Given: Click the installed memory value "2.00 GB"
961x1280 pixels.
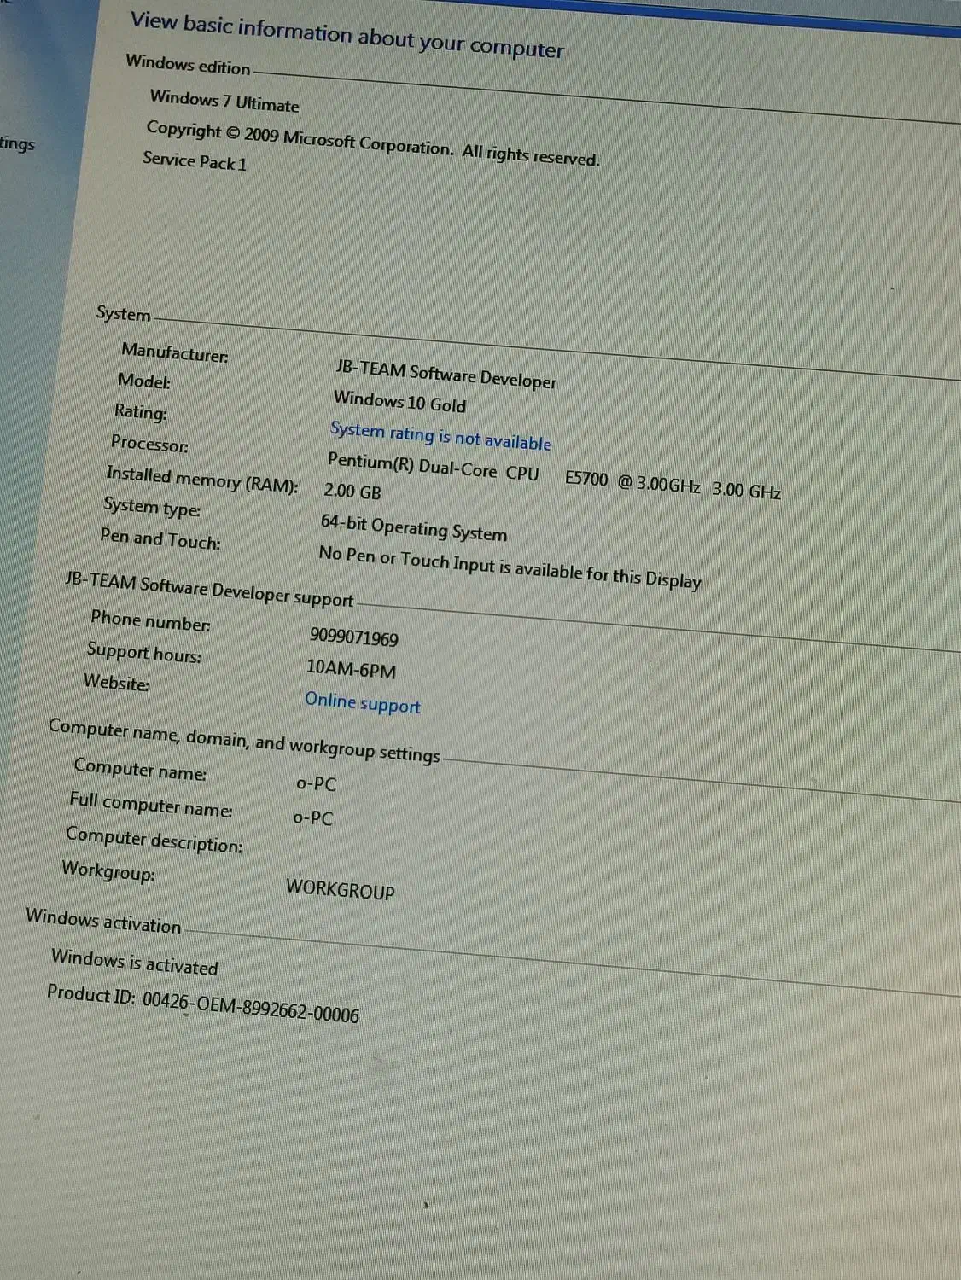Looking at the screenshot, I should pyautogui.click(x=352, y=492).
